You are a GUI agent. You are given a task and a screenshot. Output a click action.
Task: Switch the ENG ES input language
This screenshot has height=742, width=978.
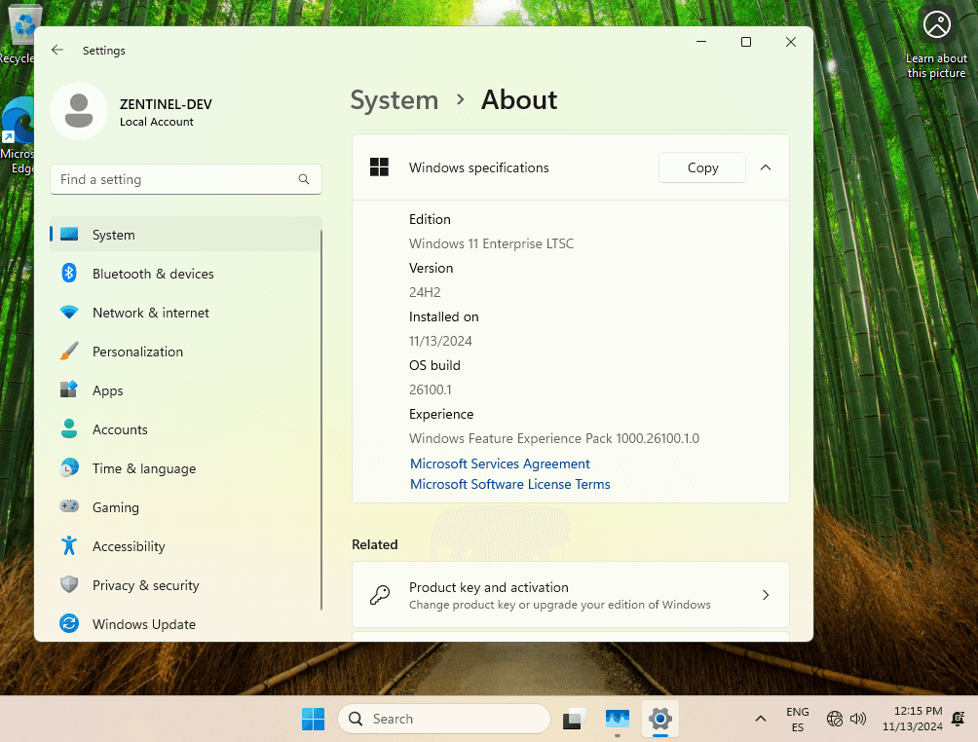(x=797, y=719)
